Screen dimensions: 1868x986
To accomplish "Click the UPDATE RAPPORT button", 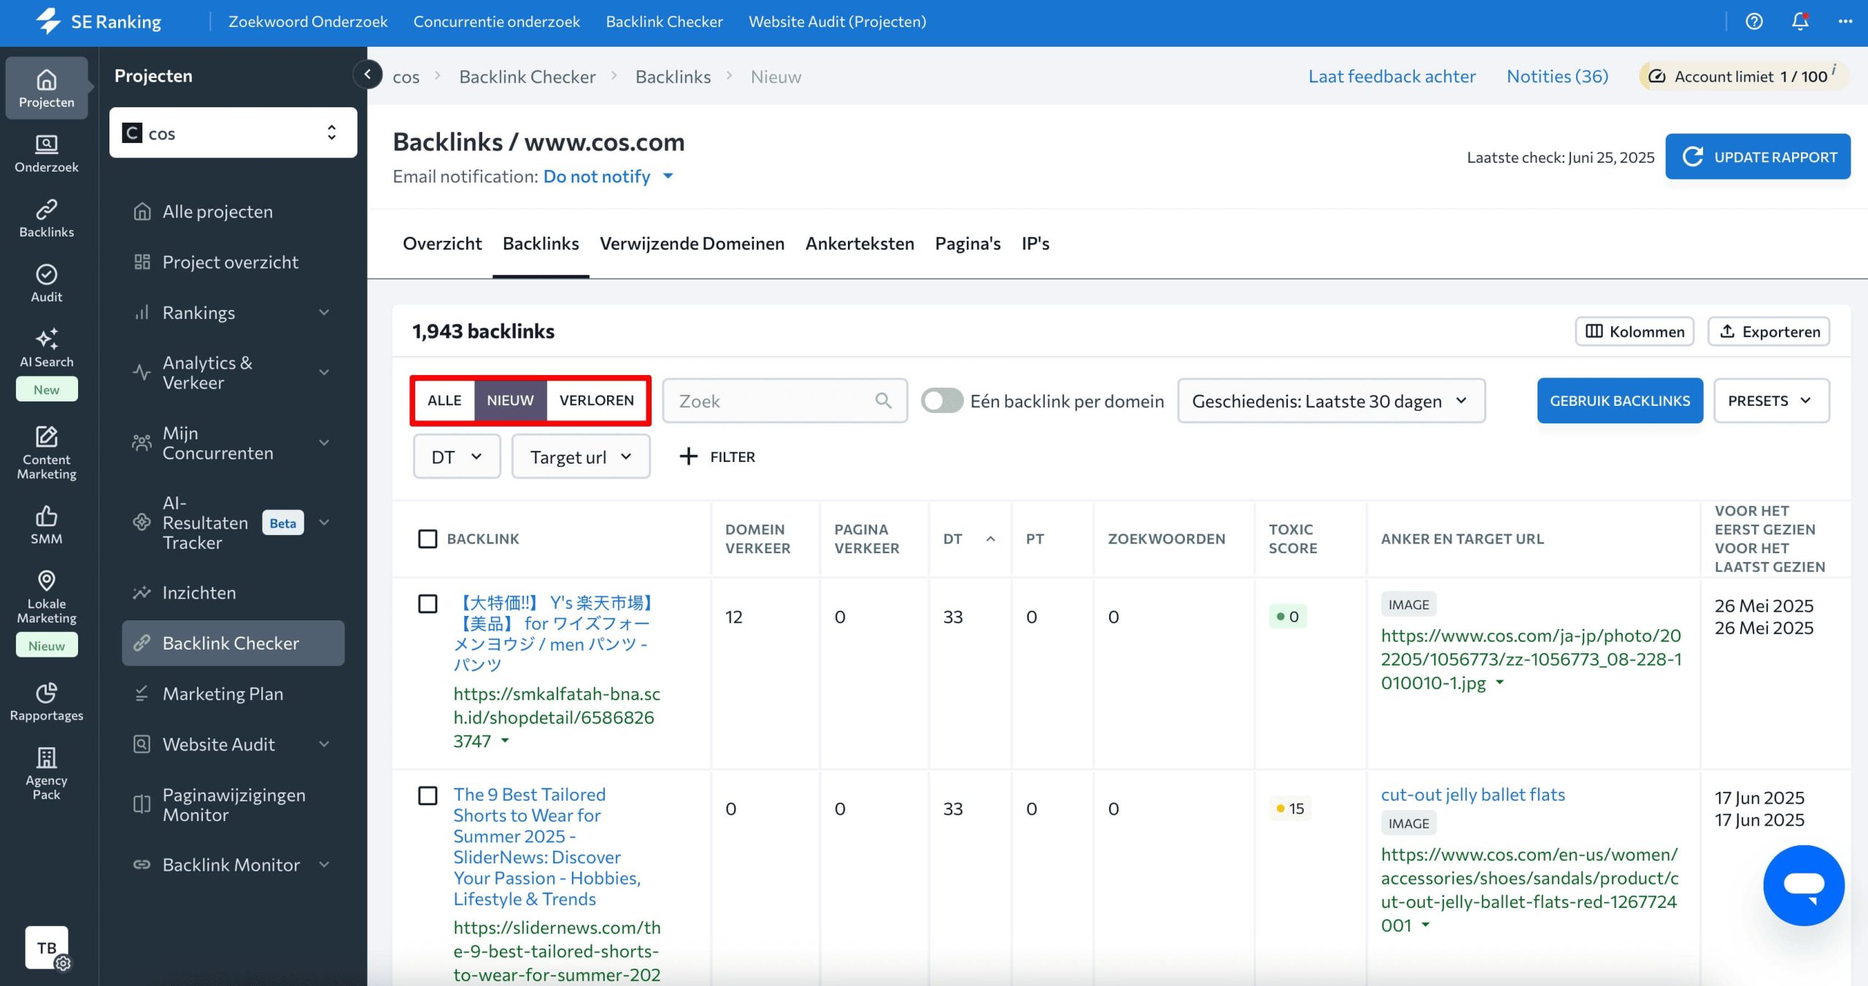I will click(1758, 156).
